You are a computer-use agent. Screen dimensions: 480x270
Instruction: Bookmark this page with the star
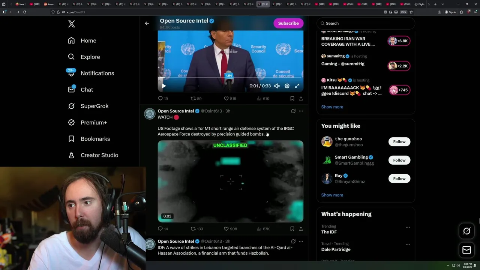tap(411, 12)
